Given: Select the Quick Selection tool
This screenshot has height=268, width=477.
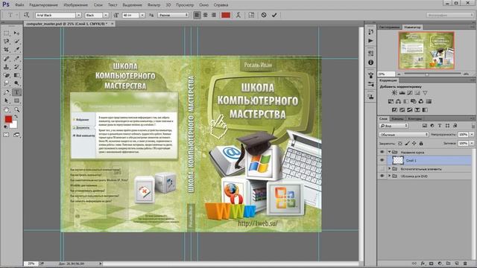Looking at the screenshot, I should (16, 42).
